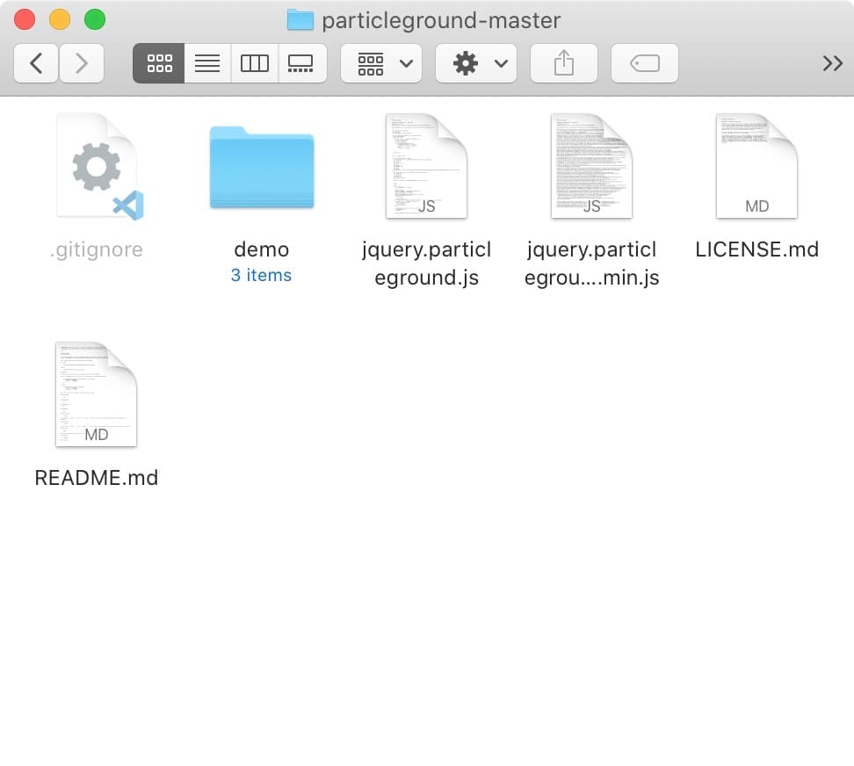This screenshot has height=766, width=854.
Task: Click the Edit Tags button
Action: 645,64
